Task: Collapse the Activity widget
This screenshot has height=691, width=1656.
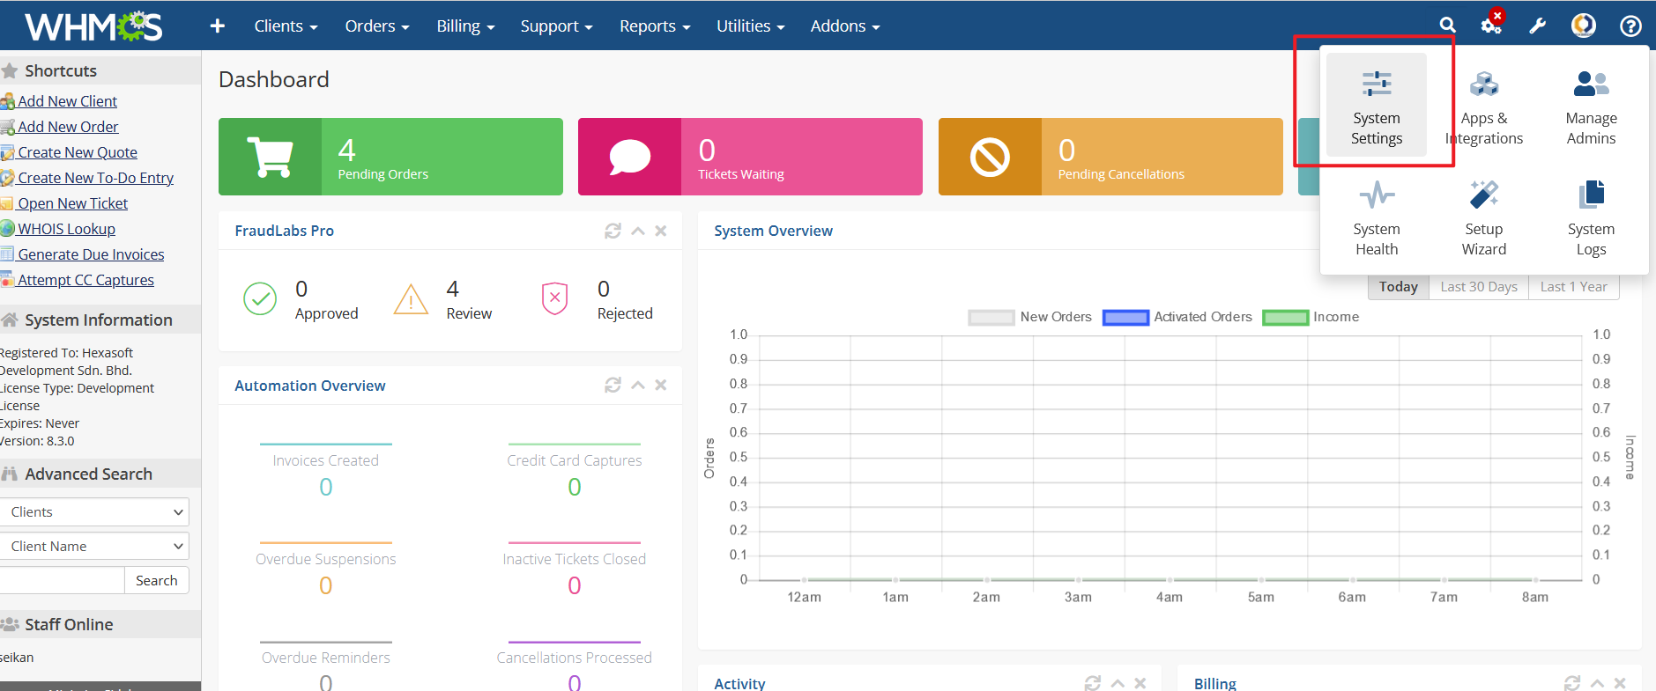Action: pos(1118,683)
